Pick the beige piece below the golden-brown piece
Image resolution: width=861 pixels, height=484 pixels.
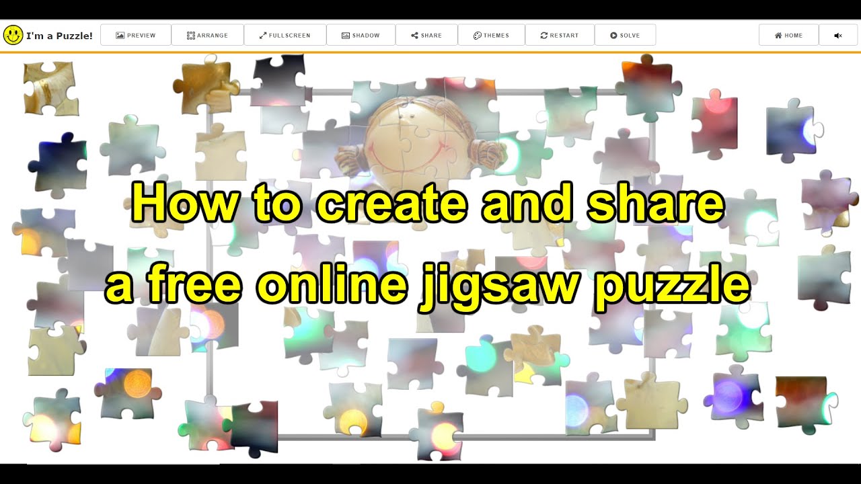[x=221, y=153]
